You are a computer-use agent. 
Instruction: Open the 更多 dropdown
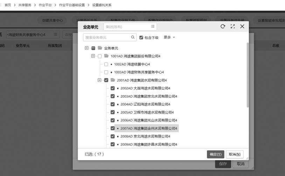pyautogui.click(x=169, y=37)
